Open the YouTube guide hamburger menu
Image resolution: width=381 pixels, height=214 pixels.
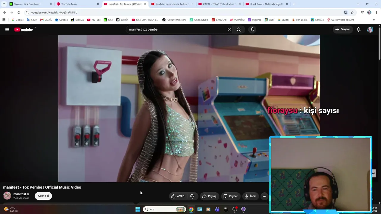pos(7,29)
